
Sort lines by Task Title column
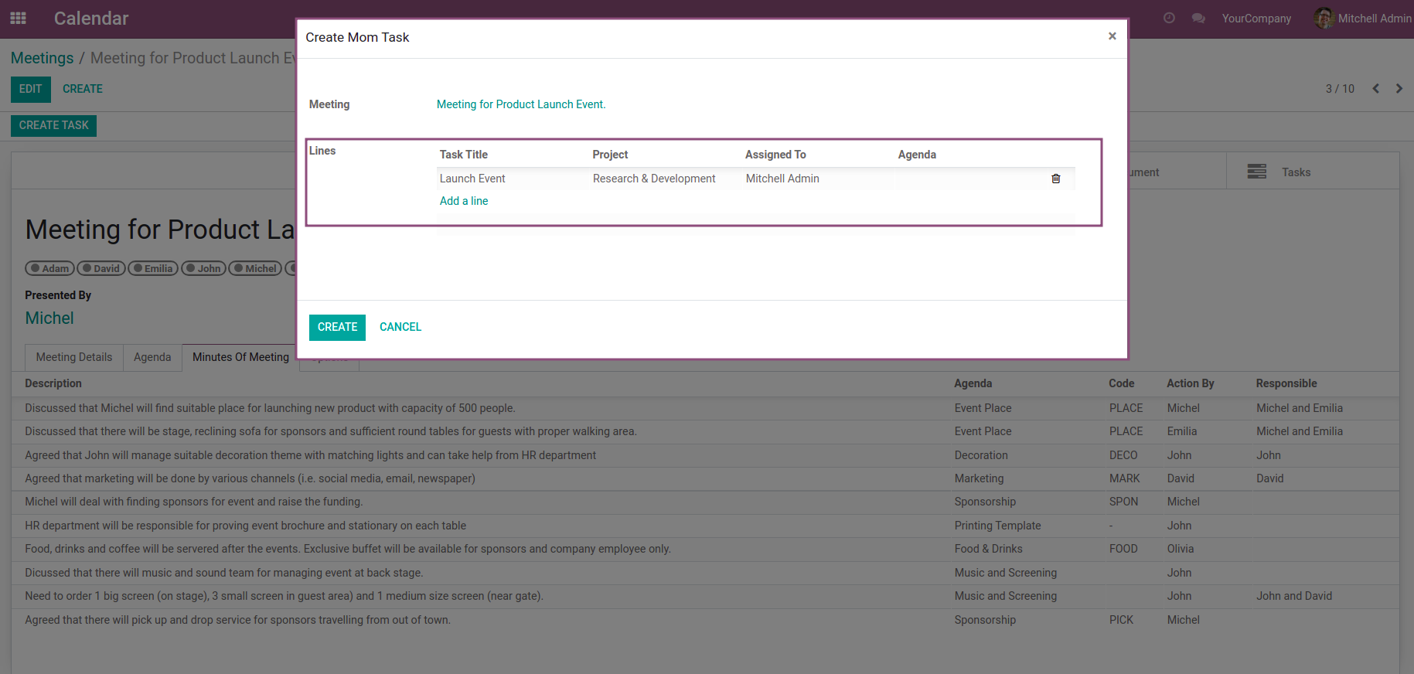464,155
